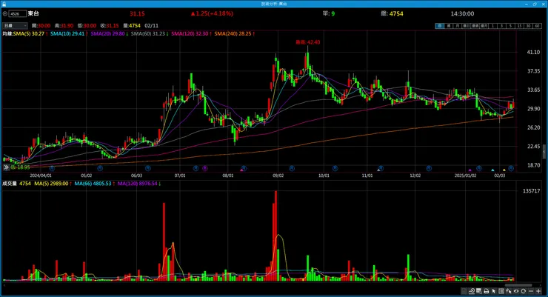Click the volume MA(120) 8976.54 label
548x297 pixels.
point(137,184)
